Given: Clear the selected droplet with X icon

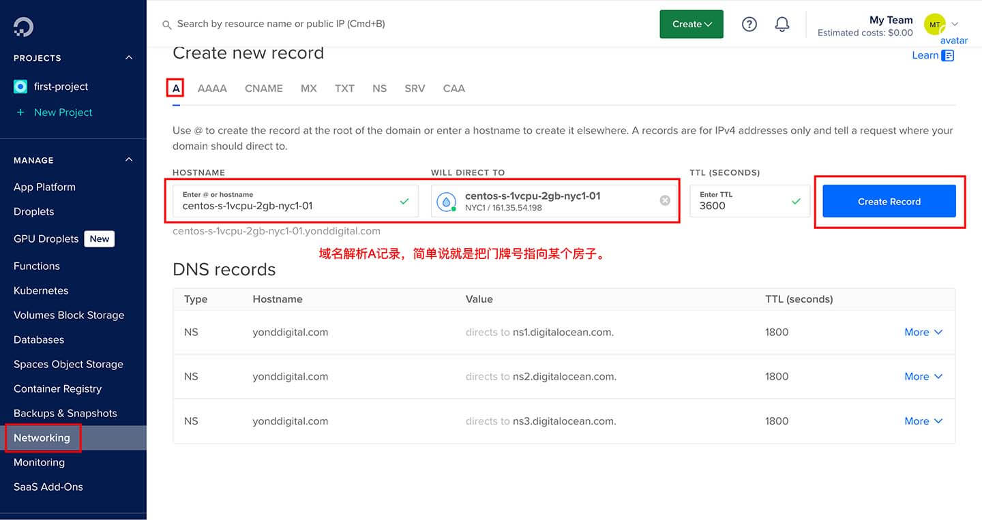Looking at the screenshot, I should click(665, 200).
